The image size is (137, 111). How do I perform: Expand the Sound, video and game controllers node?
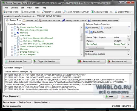[x=12, y=47]
